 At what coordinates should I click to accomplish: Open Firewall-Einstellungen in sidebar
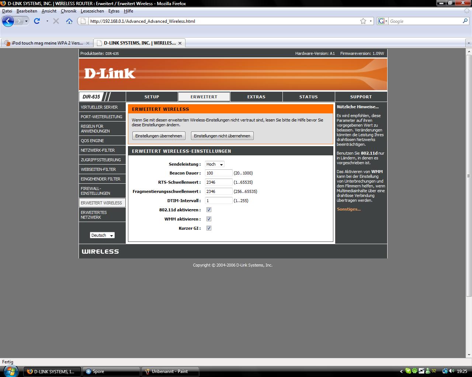pyautogui.click(x=102, y=191)
